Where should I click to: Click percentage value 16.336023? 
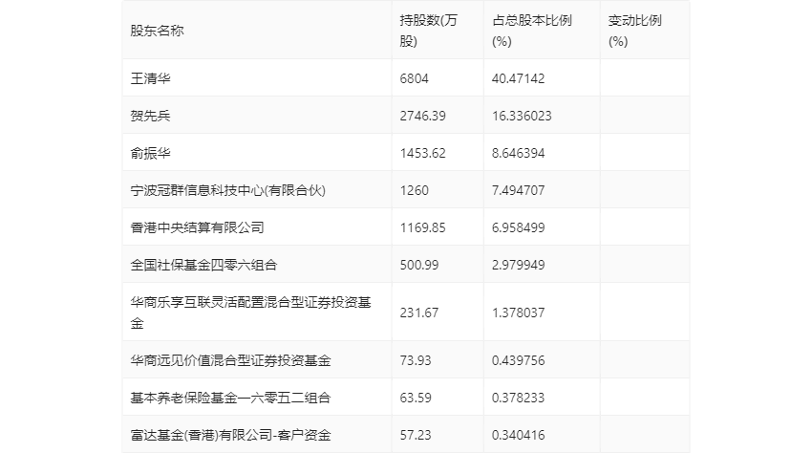tap(522, 116)
